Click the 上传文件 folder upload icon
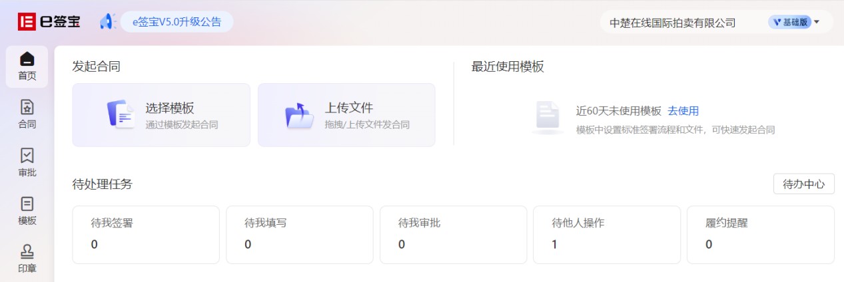This screenshot has height=282, width=844. 299,114
